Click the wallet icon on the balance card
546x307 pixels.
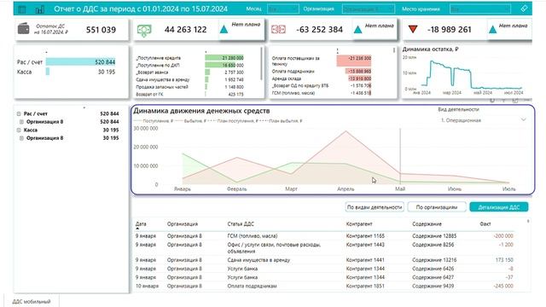click(24, 29)
